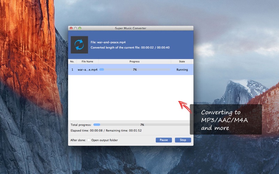Zoom the window using the green button

[80, 28]
